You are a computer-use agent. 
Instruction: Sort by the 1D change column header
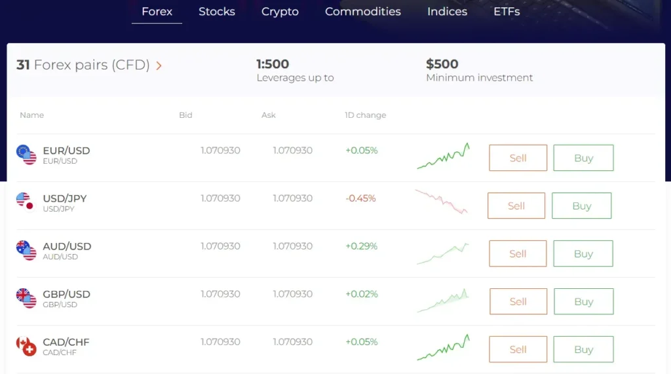coord(365,115)
